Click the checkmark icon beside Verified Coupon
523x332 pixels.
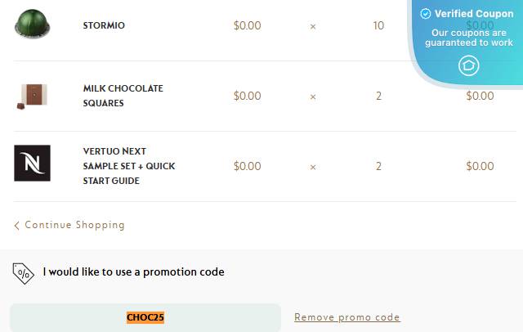point(425,14)
